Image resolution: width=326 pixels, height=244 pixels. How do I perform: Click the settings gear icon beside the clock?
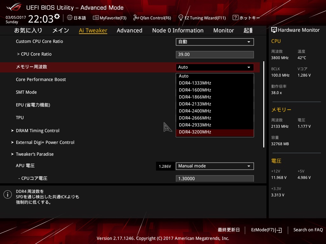(x=57, y=17)
